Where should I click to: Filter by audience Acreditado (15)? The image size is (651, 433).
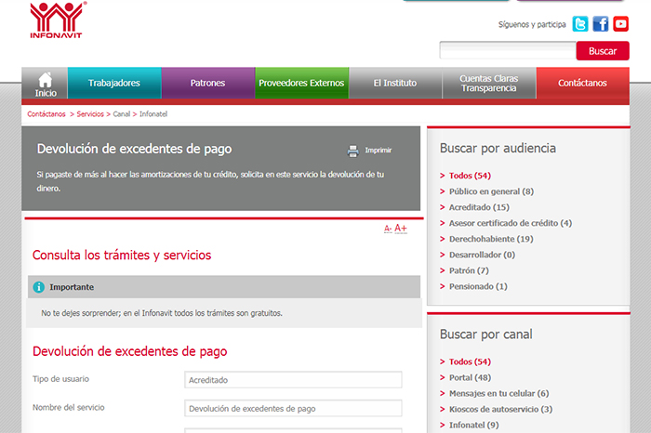[479, 207]
